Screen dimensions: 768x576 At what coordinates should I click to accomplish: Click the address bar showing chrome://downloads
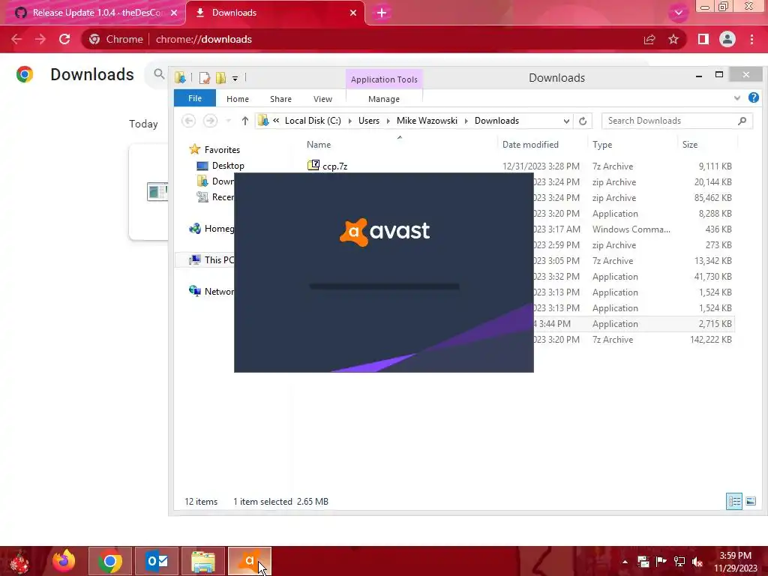[x=204, y=39]
